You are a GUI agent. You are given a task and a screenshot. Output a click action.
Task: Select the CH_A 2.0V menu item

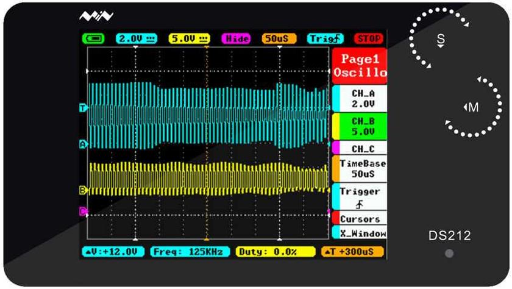tap(360, 99)
